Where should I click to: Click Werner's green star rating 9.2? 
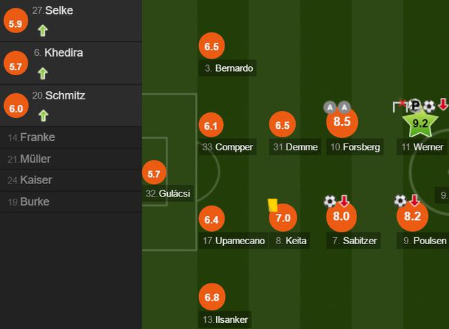(420, 124)
